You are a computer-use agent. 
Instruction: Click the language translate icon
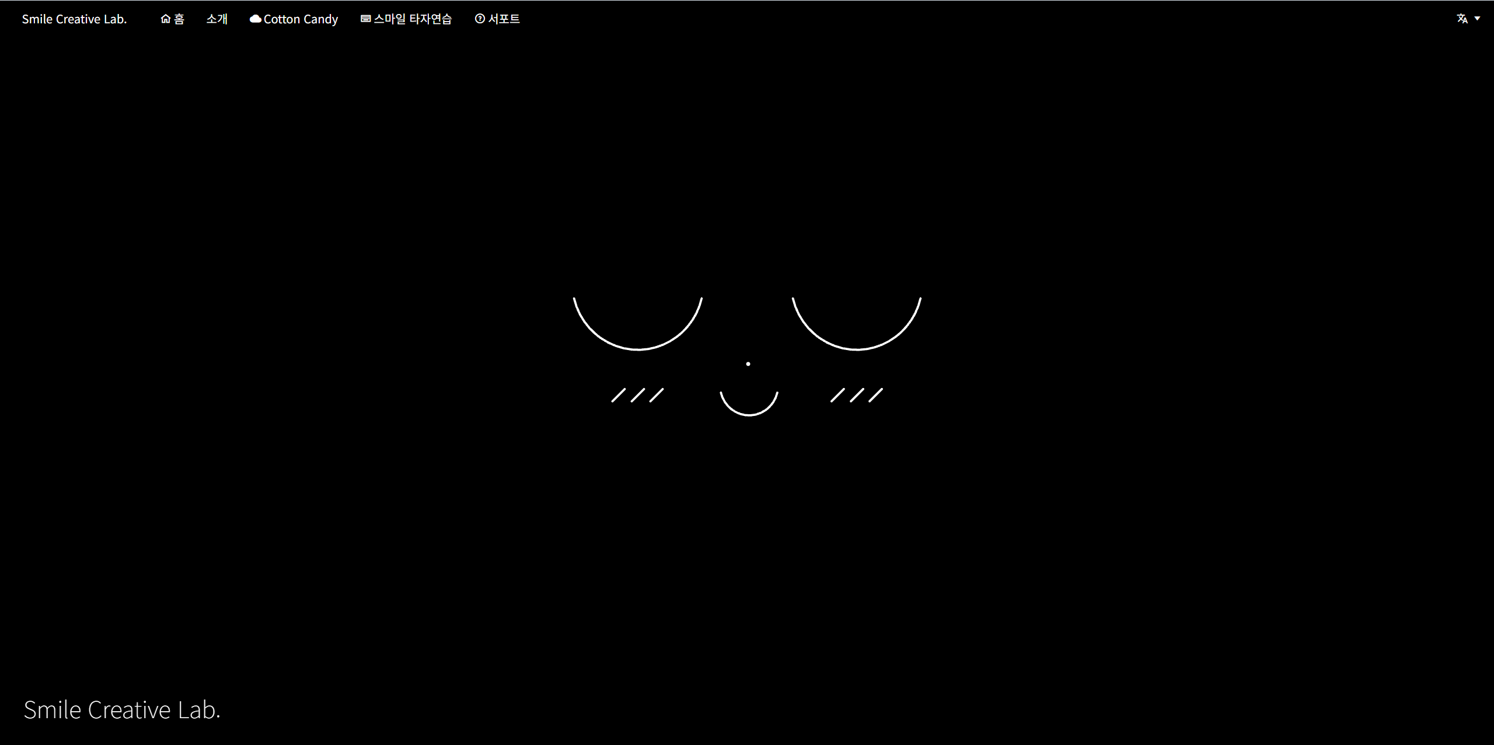point(1462,19)
